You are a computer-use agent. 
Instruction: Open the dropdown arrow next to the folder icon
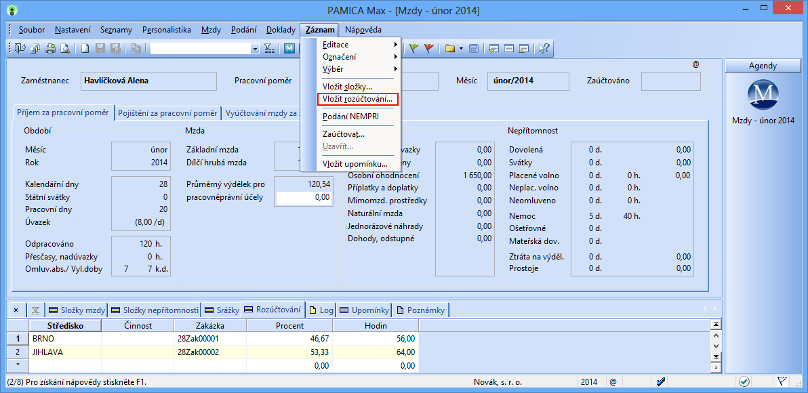(x=461, y=48)
